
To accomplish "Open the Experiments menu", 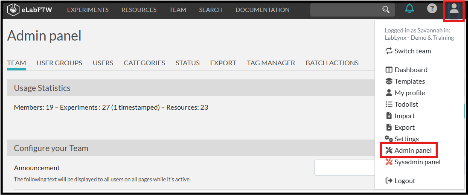I will (88, 10).
